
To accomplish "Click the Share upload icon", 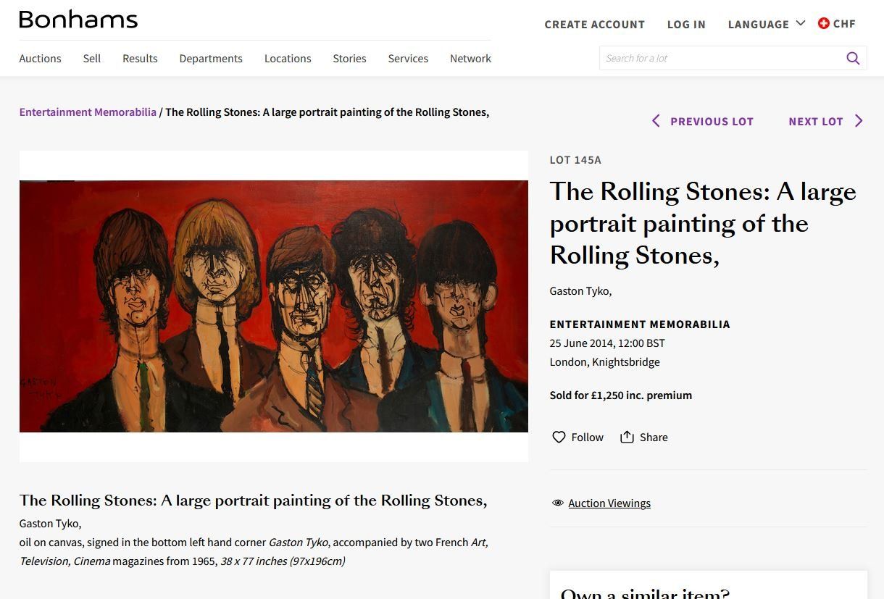I will pos(627,437).
